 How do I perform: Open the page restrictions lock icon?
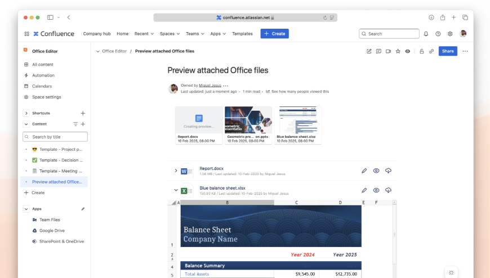point(421,51)
